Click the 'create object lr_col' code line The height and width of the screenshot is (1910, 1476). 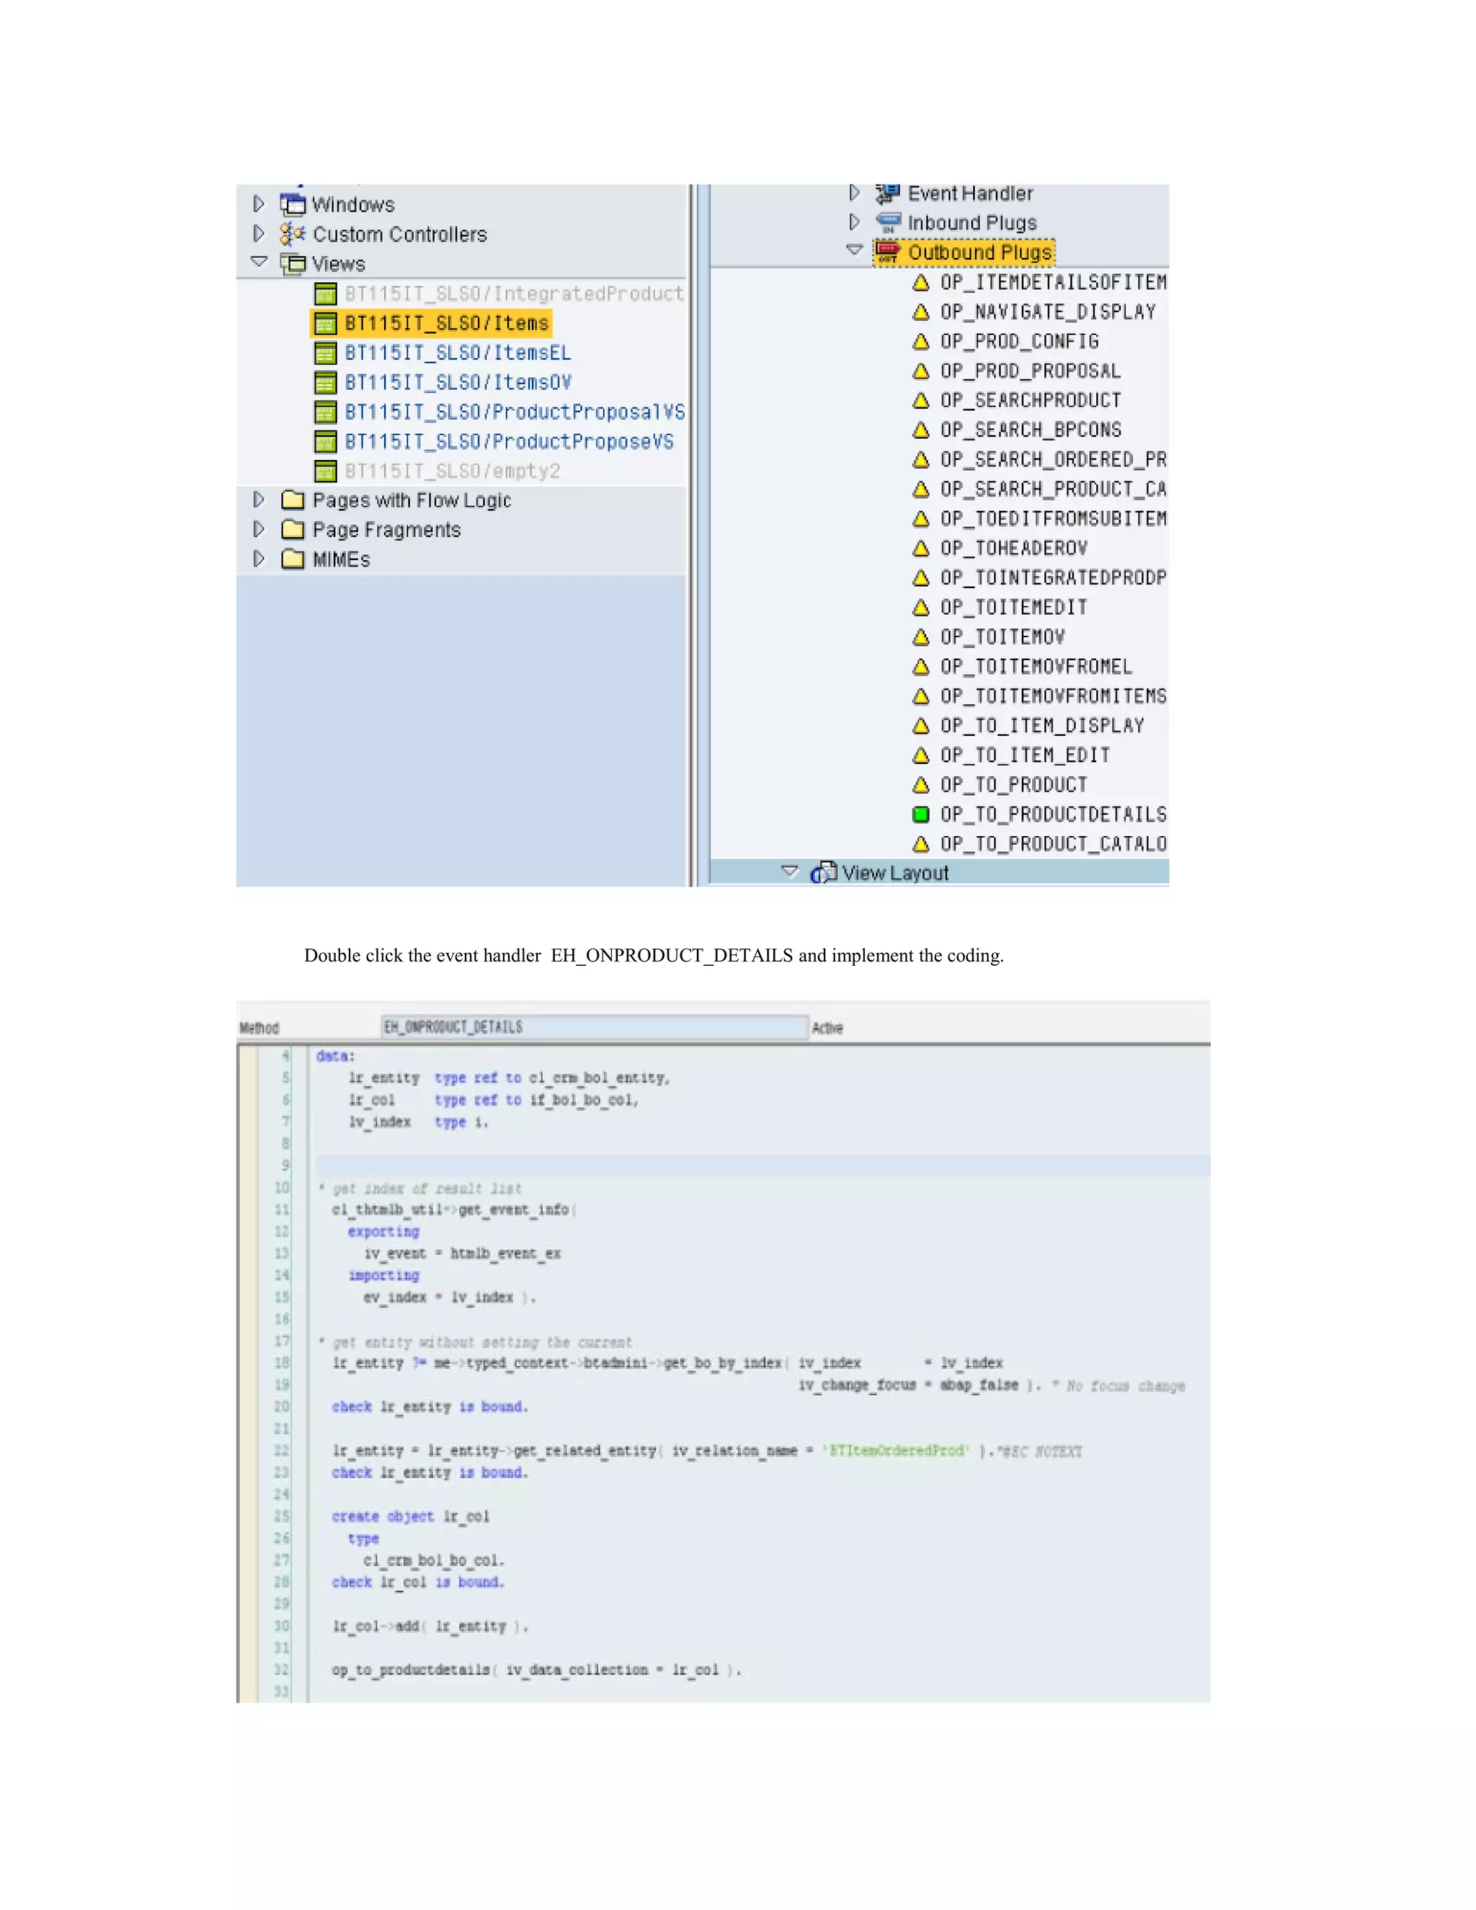[410, 1516]
